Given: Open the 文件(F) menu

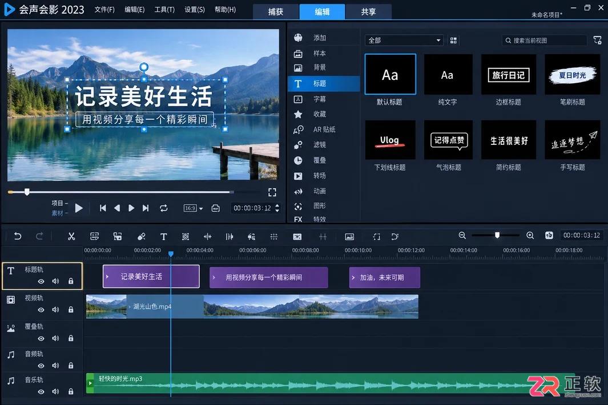Looking at the screenshot, I should [104, 9].
